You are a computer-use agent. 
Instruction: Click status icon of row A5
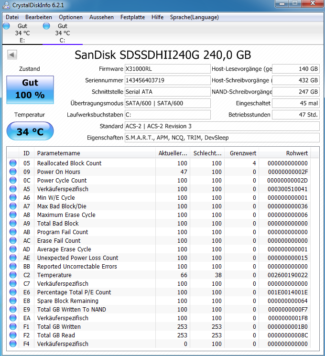(13, 189)
